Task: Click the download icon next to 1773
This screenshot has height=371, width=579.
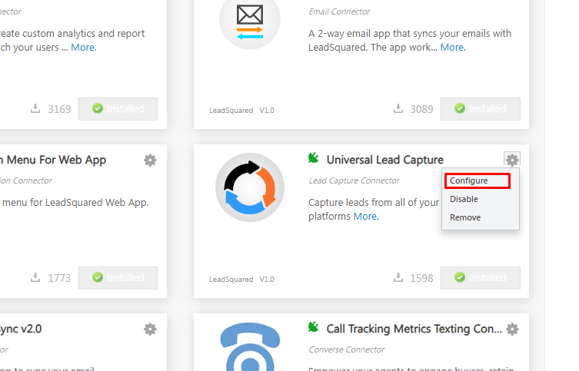Action: click(35, 277)
